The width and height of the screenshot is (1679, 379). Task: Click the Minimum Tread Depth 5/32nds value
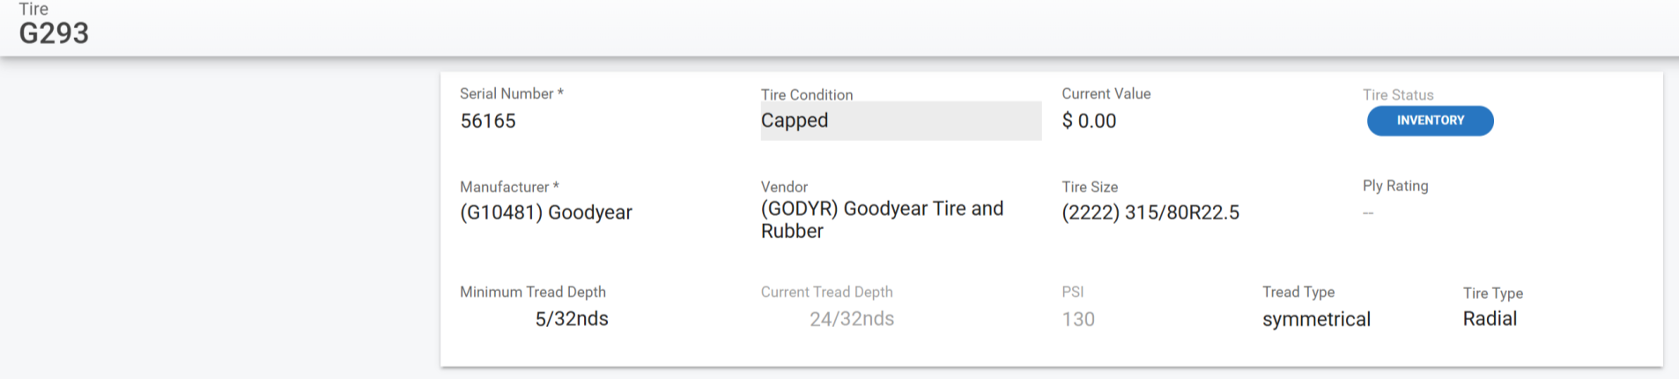coord(572,319)
